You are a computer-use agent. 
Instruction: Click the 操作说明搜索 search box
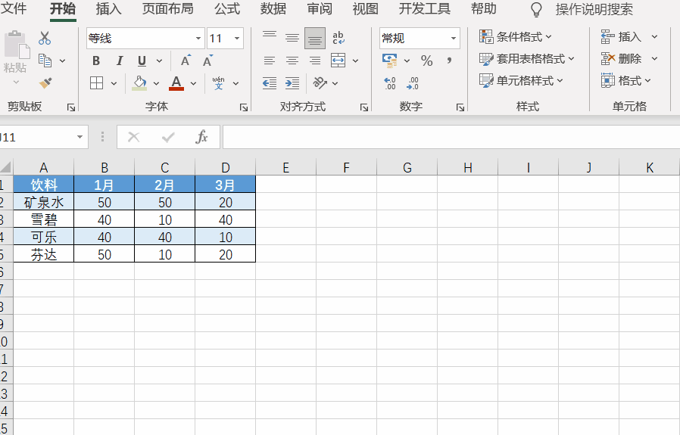[x=594, y=9]
